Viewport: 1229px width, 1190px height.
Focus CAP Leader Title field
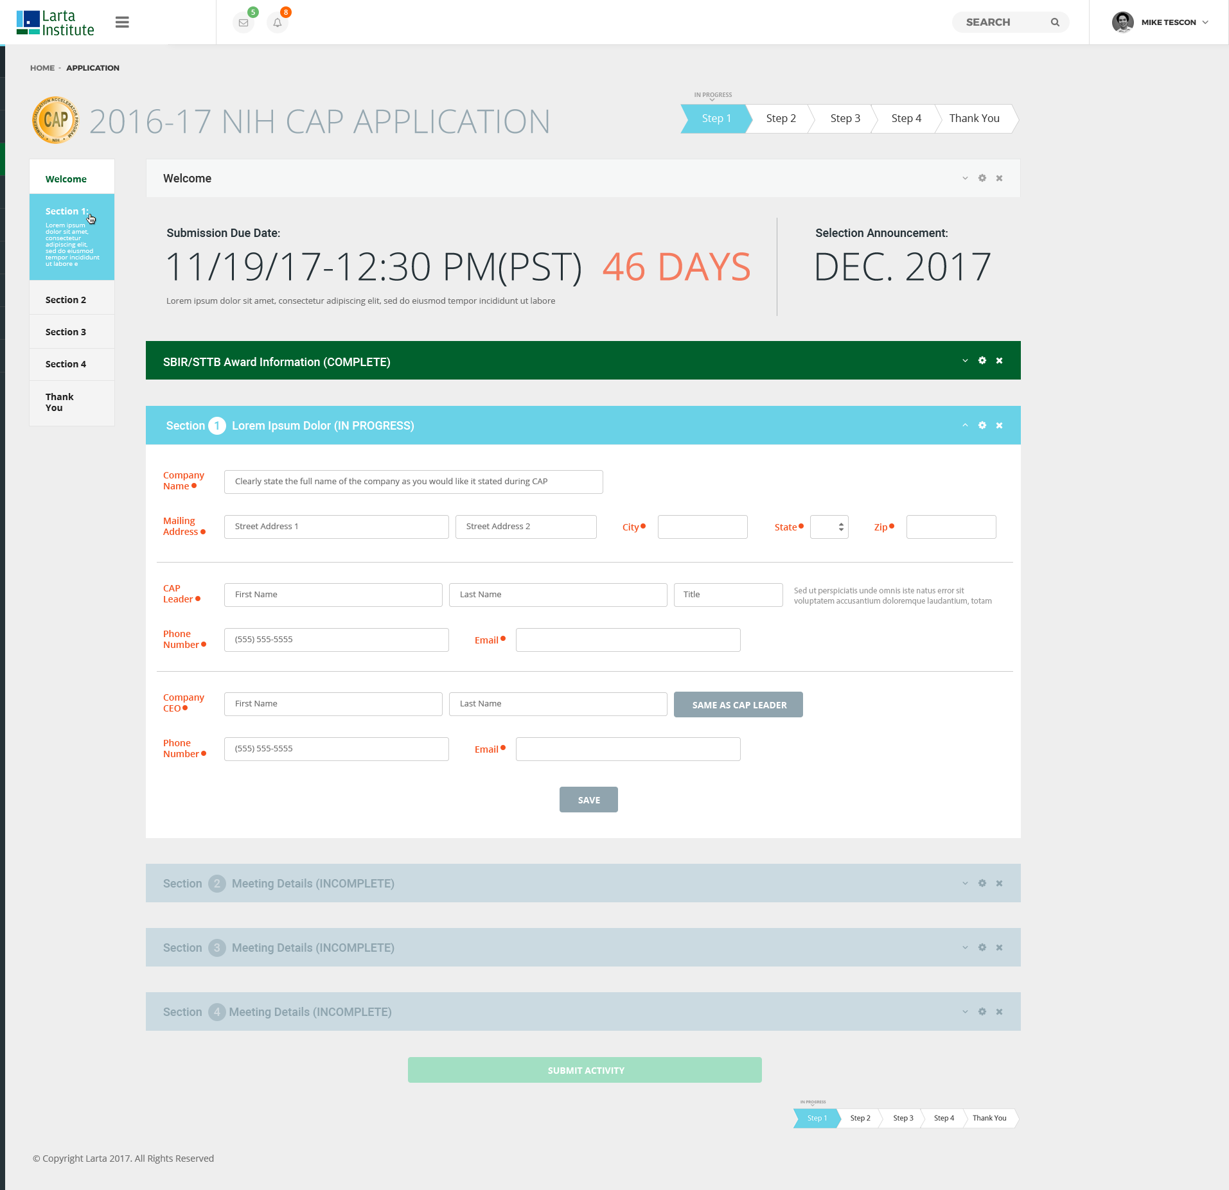tap(728, 595)
